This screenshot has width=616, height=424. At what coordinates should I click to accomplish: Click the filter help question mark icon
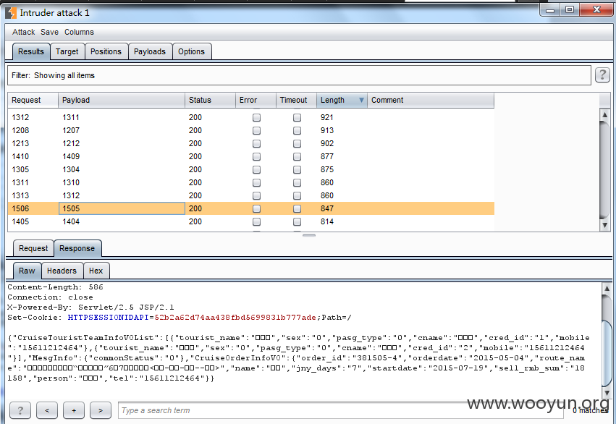pos(602,75)
